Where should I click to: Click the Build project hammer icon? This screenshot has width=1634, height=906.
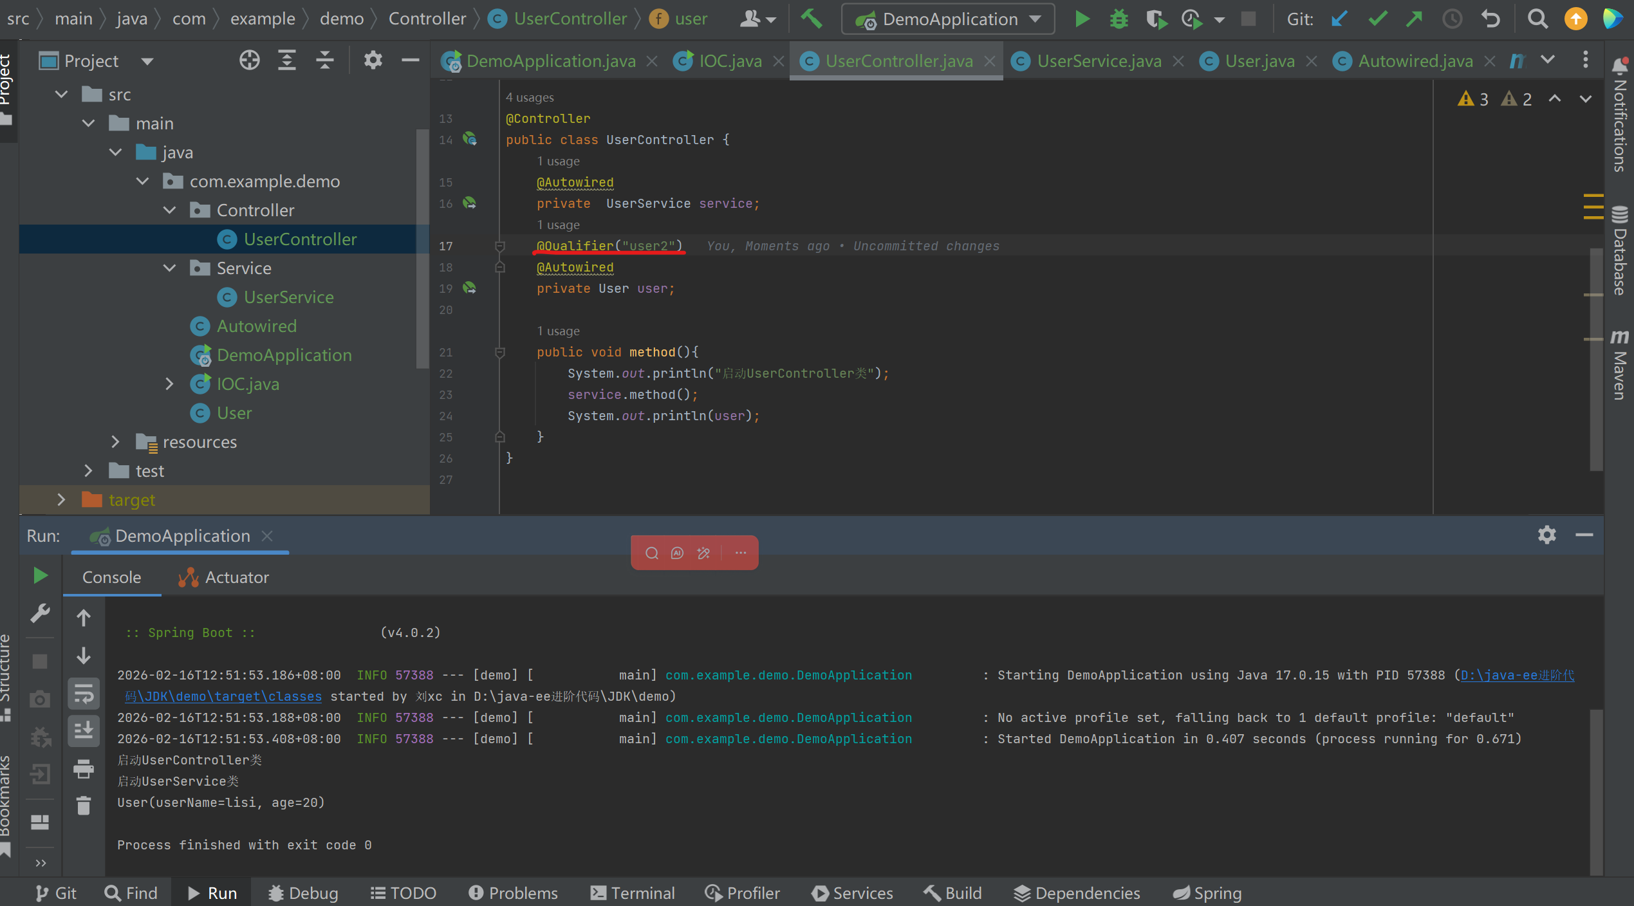point(812,19)
